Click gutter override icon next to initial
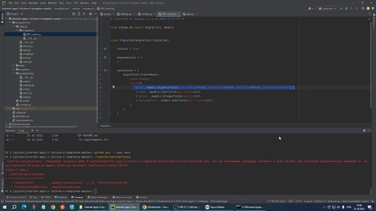 click(x=105, y=49)
